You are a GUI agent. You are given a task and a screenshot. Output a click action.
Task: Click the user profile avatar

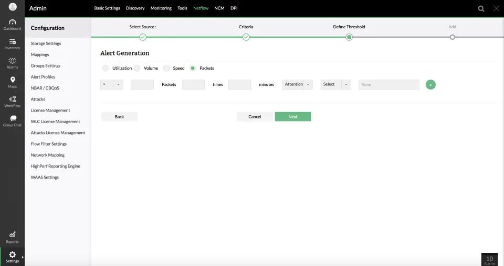[13, 7]
